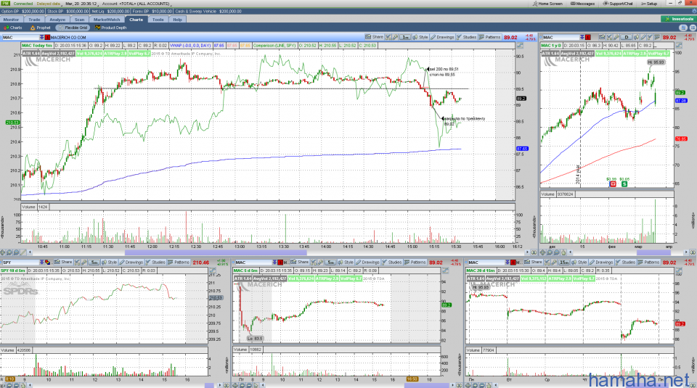Open the Setup menu
Image resolution: width=697 pixels, height=388 pixels.
(x=649, y=4)
